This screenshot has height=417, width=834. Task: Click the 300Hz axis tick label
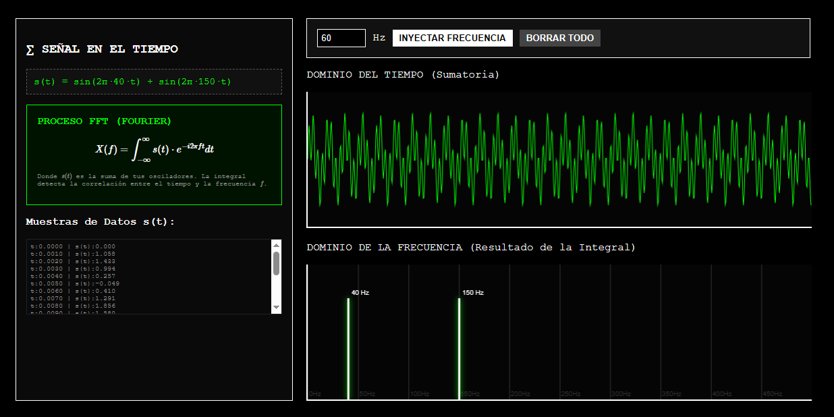[621, 393]
